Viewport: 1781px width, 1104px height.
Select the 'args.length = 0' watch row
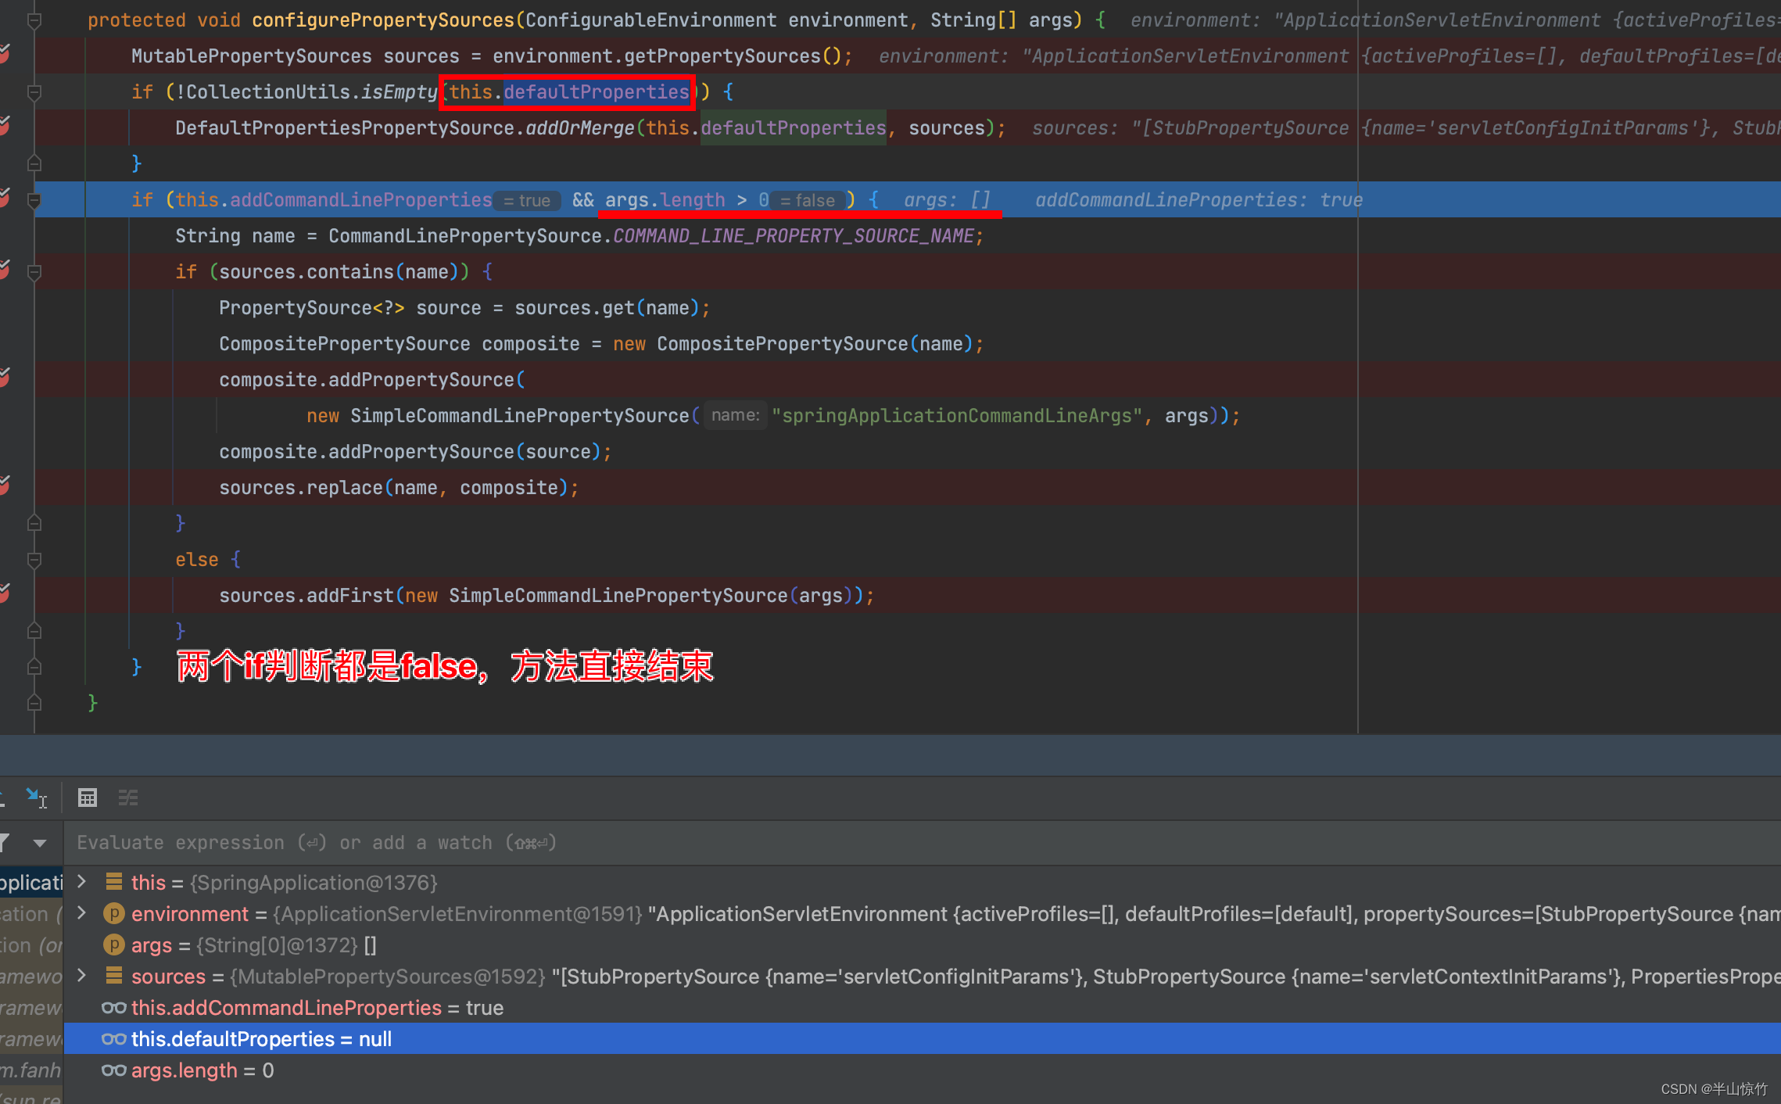click(923, 1070)
